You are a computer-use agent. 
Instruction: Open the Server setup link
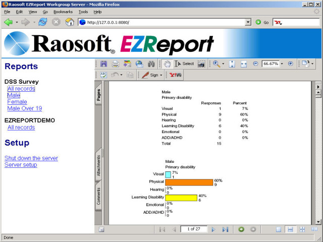click(x=21, y=165)
